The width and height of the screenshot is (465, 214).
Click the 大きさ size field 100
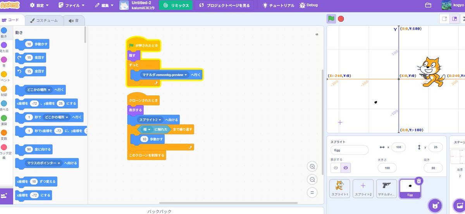(x=387, y=168)
